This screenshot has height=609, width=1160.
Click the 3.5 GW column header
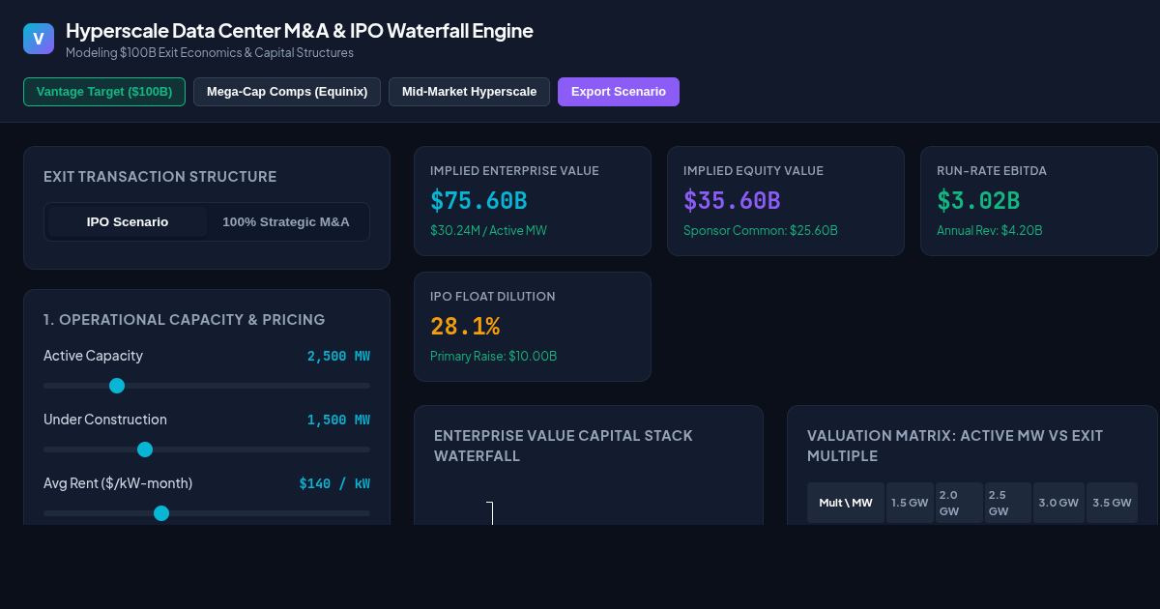pos(1112,503)
